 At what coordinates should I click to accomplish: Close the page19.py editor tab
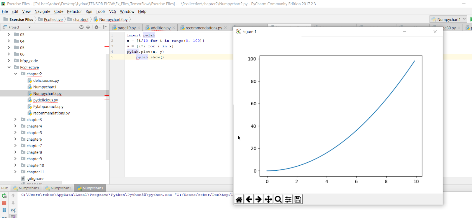click(139, 28)
